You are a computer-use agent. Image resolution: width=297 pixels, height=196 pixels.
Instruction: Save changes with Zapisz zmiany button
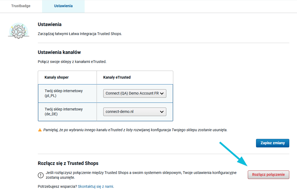273,143
